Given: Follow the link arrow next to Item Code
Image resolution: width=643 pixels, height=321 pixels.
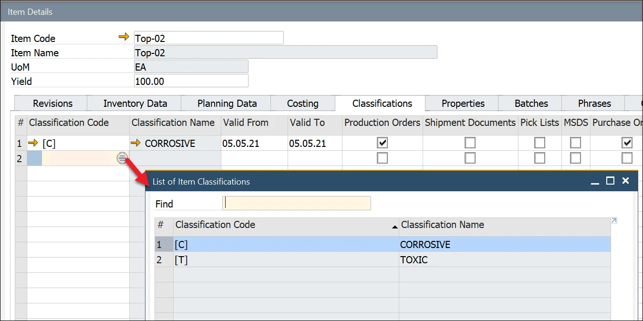Looking at the screenshot, I should 124,37.
